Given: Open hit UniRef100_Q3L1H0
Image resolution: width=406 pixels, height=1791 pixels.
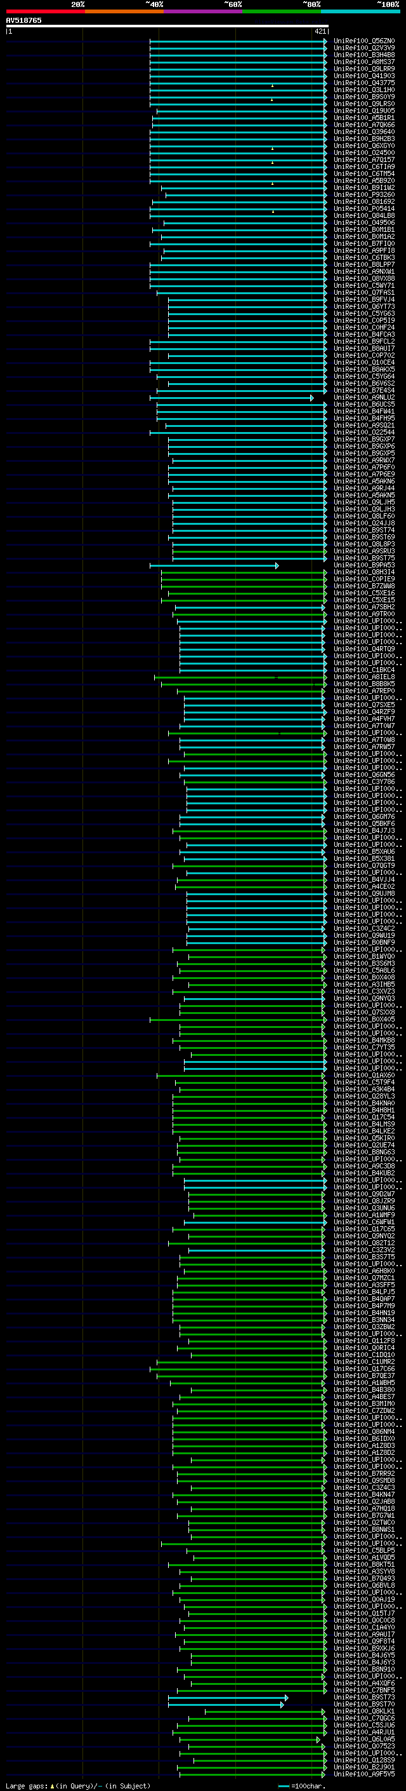Looking at the screenshot, I should pos(364,90).
